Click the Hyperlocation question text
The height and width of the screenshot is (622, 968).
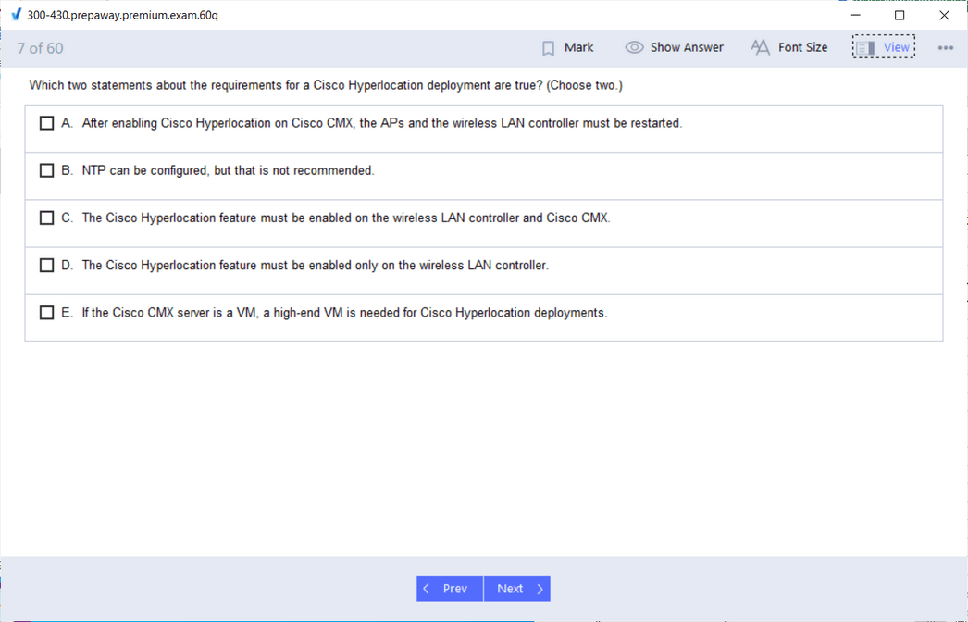(x=326, y=85)
